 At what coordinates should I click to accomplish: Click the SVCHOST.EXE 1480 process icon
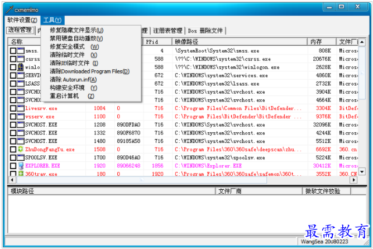tap(21, 141)
